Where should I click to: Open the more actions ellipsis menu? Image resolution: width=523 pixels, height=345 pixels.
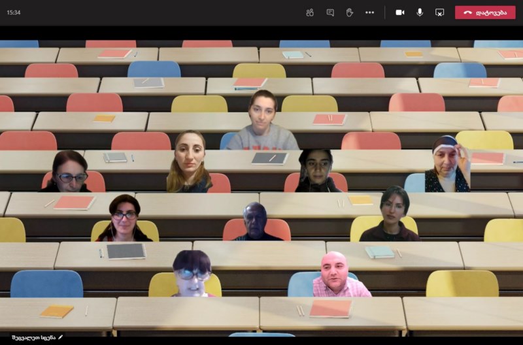[369, 12]
